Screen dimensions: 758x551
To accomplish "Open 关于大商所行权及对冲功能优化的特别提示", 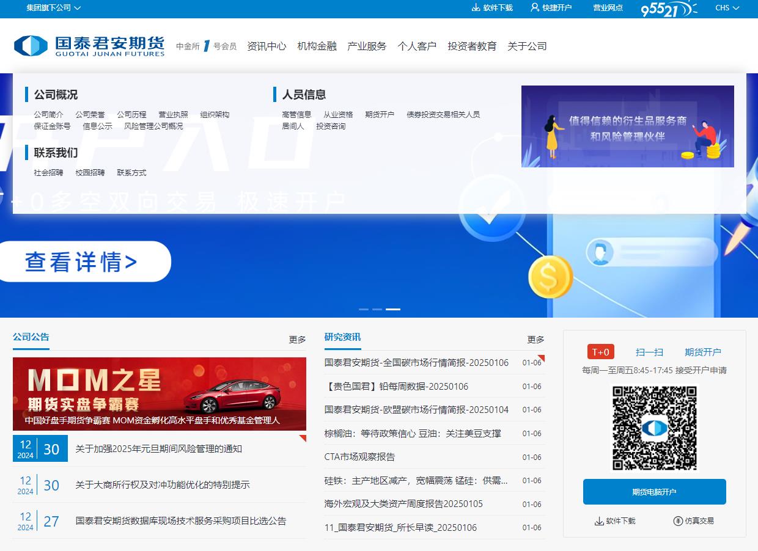I will click(163, 485).
